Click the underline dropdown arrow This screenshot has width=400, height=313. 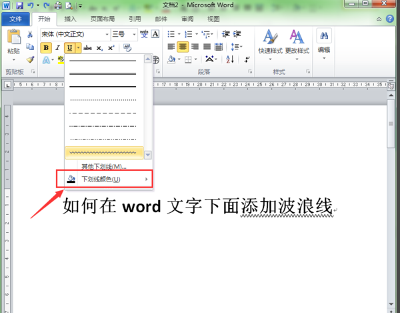click(78, 48)
